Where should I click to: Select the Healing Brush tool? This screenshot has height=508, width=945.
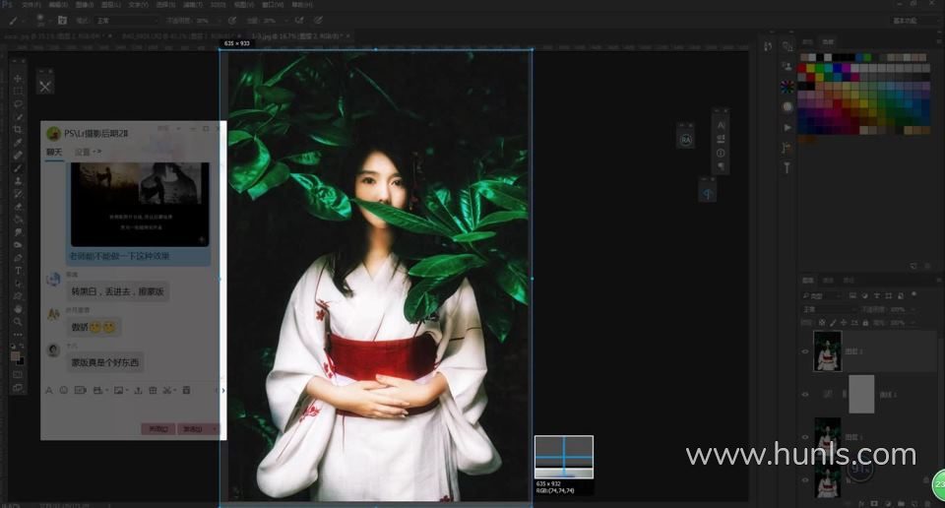point(18,155)
